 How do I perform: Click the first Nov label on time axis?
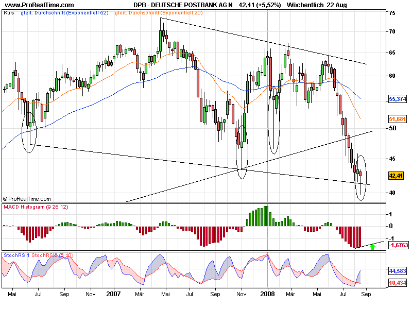91,294
